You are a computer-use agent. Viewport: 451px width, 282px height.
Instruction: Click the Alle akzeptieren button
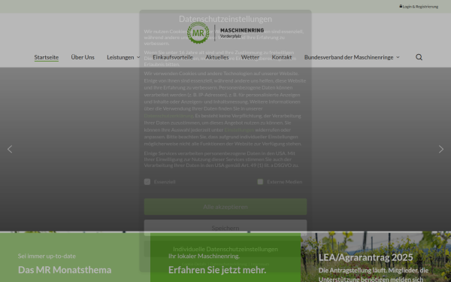[x=225, y=207]
